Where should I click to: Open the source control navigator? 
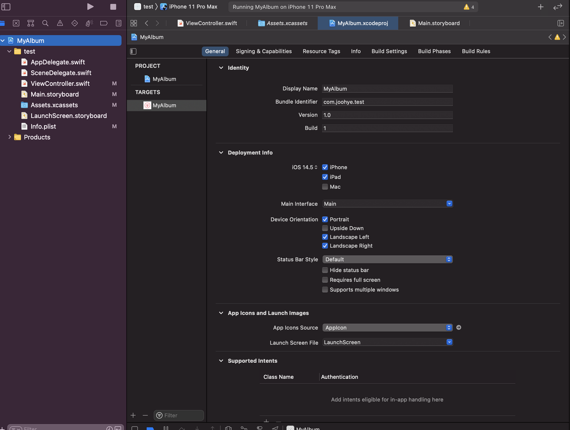[x=16, y=23]
